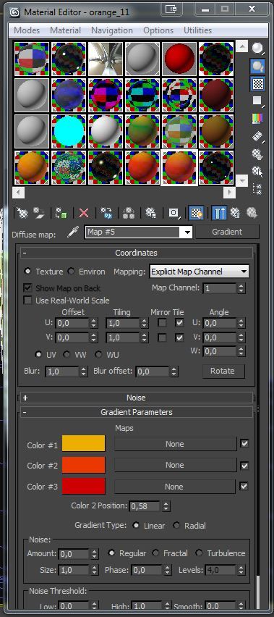The image size is (274, 617).
Task: Click the Color 2 Position spinner
Action: click(166, 506)
